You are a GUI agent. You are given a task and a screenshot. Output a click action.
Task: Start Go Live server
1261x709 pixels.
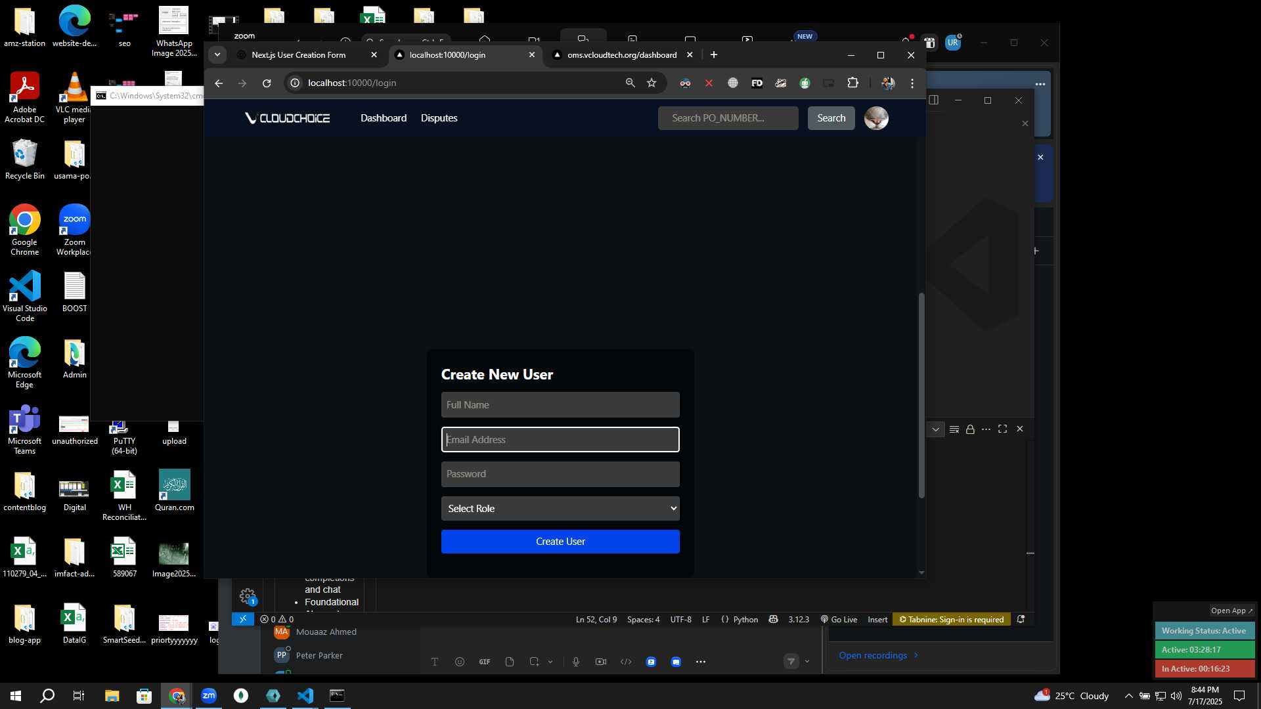click(x=839, y=619)
